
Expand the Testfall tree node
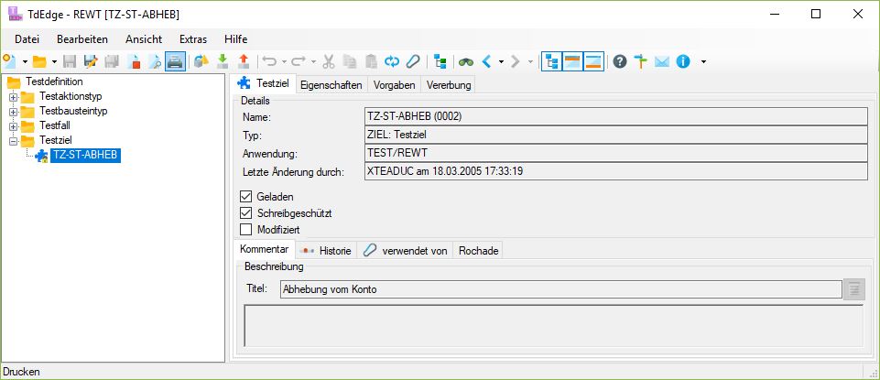(14, 126)
